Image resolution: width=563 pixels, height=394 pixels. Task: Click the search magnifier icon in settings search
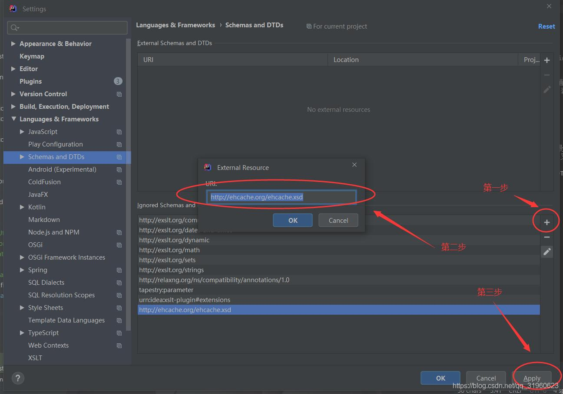[x=15, y=28]
